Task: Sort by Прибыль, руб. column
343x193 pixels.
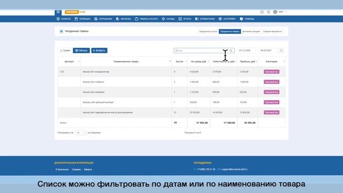Action: point(248,62)
